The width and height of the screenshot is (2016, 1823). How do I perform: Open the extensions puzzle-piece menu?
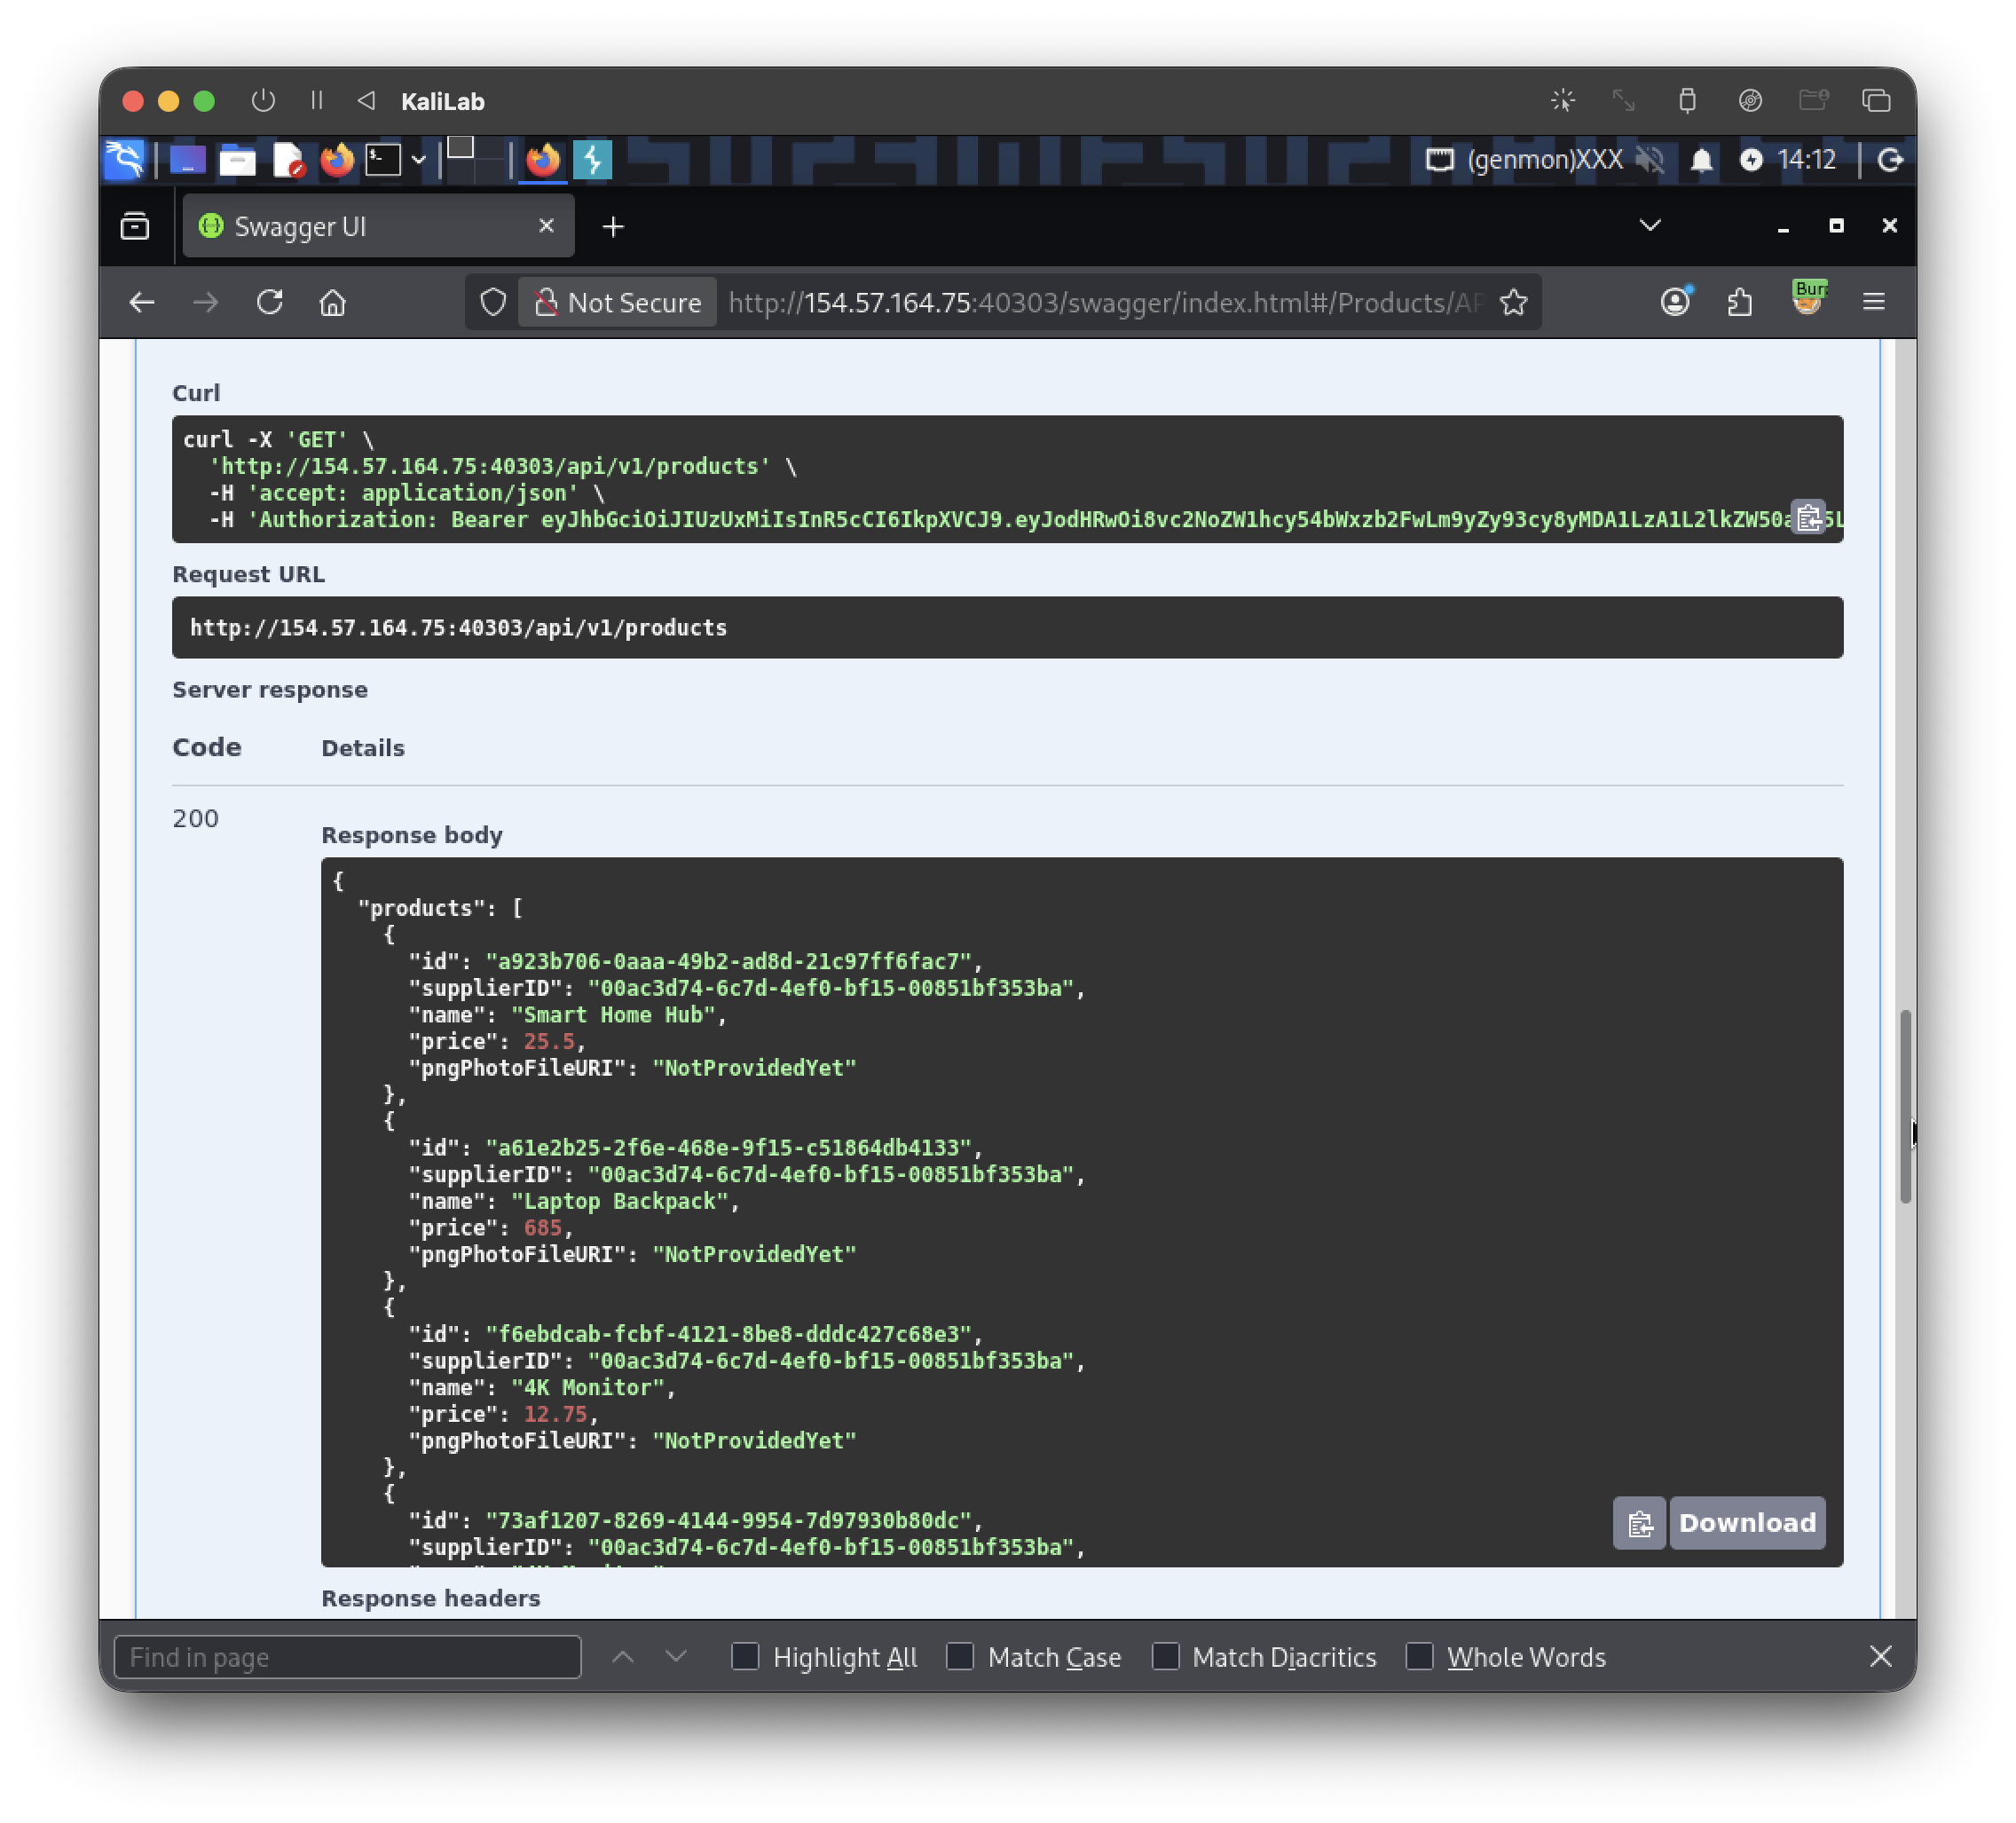[1741, 301]
